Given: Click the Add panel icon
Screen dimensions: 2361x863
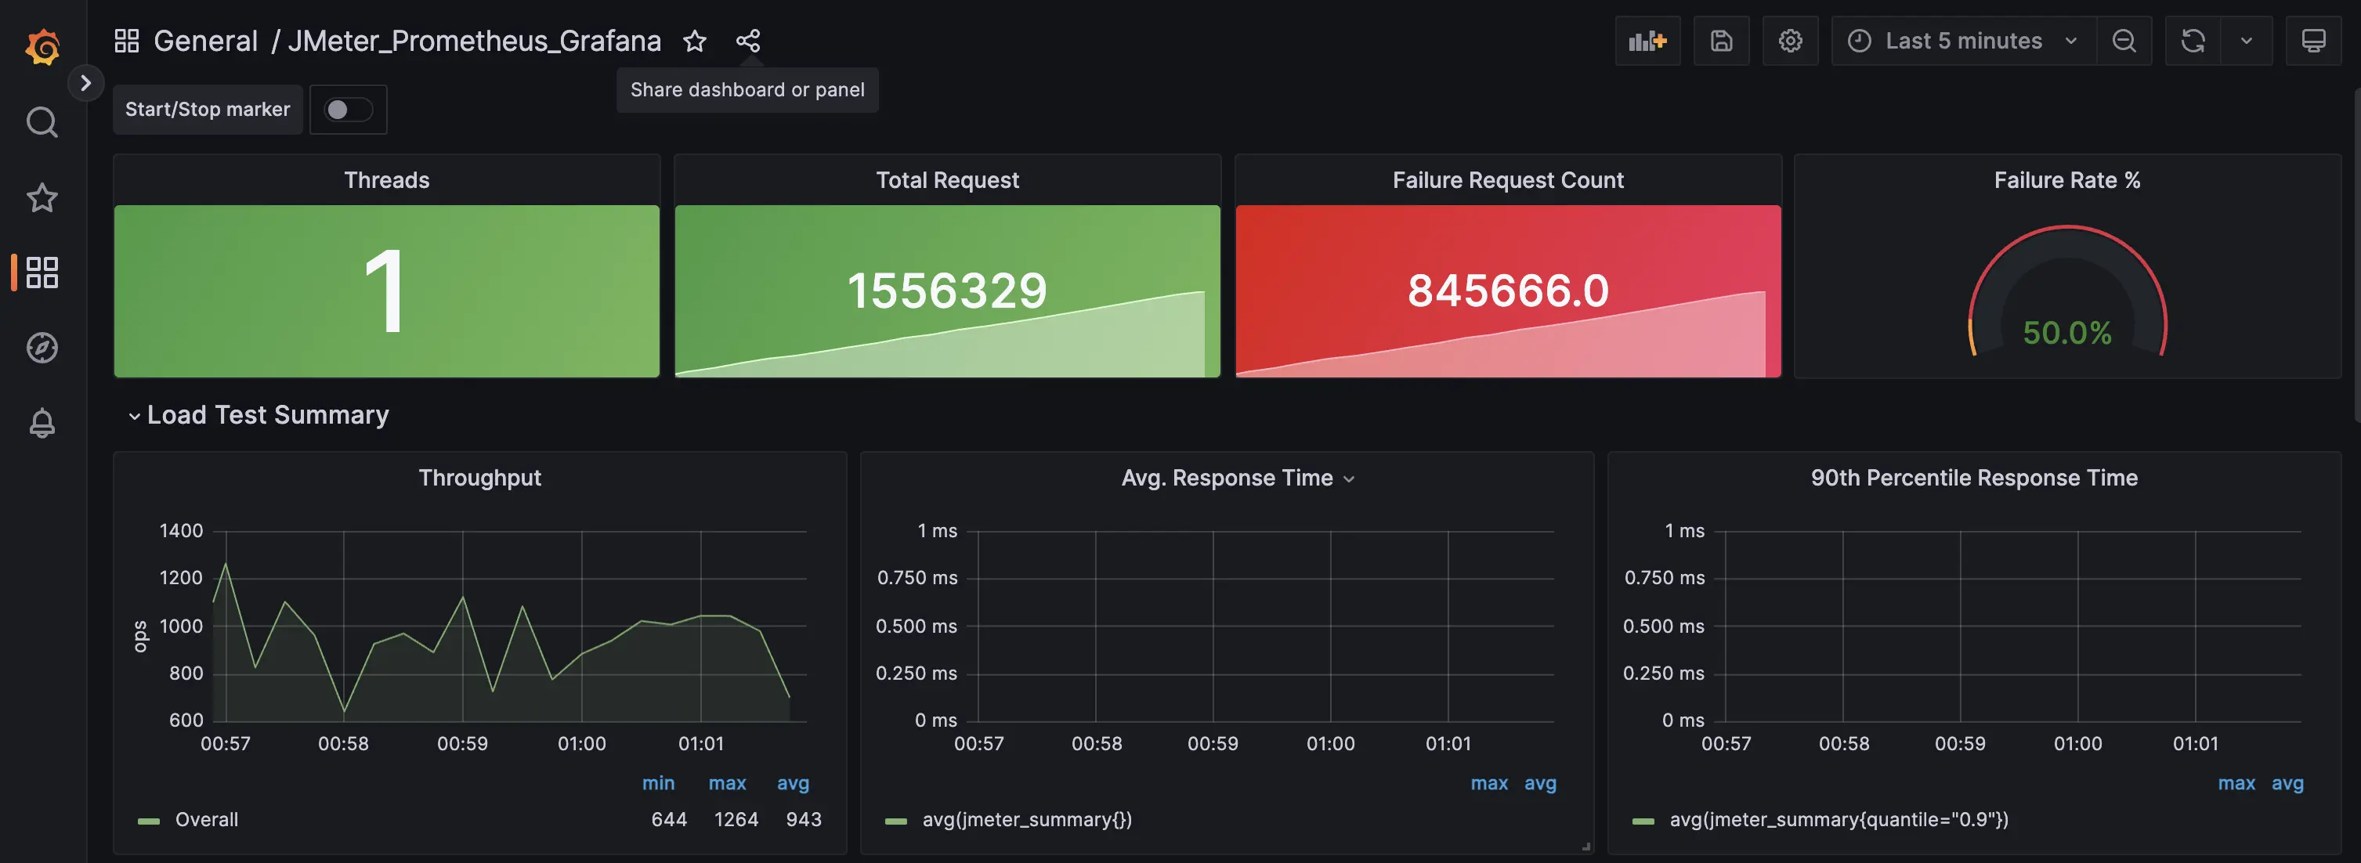Looking at the screenshot, I should [x=1647, y=42].
